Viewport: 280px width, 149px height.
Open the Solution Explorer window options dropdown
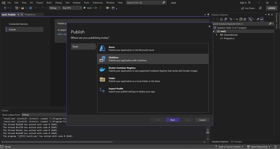click(x=265, y=15)
